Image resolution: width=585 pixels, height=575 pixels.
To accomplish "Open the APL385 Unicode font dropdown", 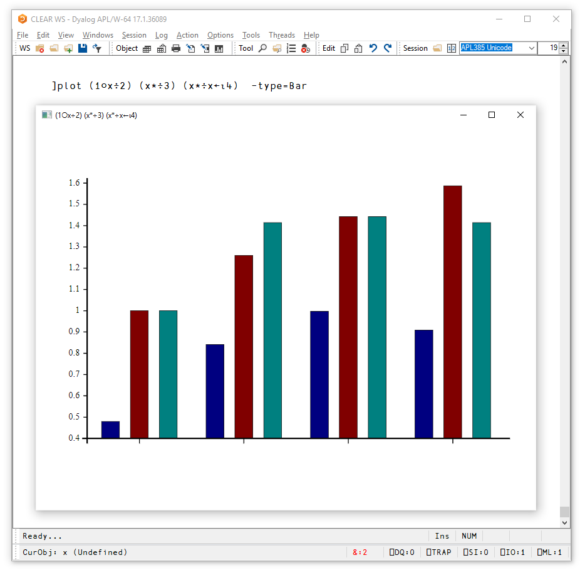I will point(531,48).
